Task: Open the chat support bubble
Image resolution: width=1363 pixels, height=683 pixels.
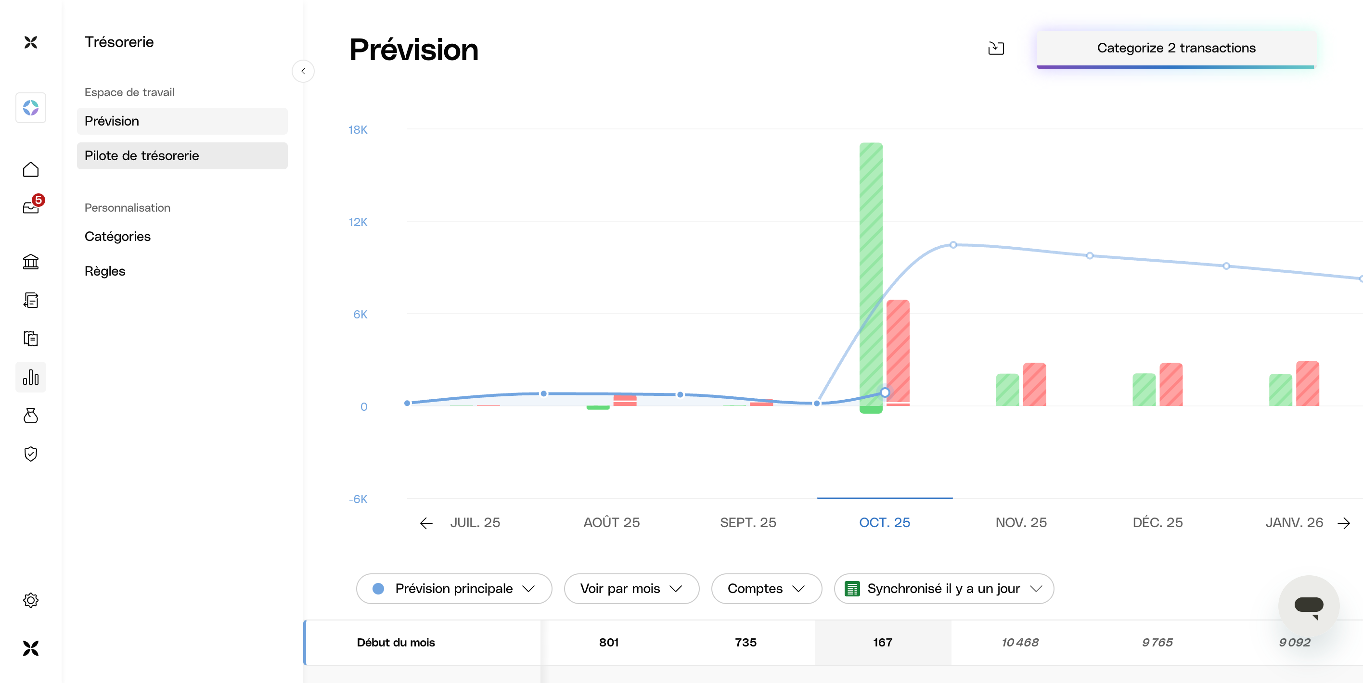Action: point(1308,605)
